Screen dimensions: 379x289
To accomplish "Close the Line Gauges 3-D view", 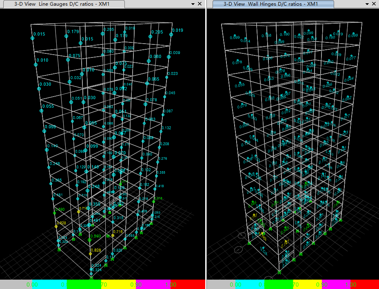I will click(x=199, y=4).
